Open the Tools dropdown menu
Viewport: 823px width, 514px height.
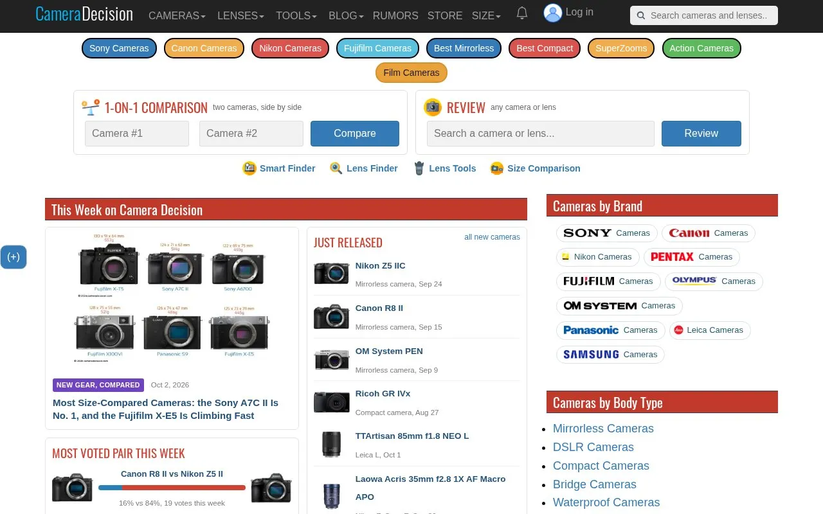click(296, 15)
